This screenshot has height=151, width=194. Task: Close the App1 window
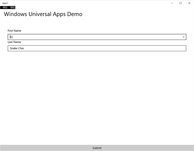[x=189, y=3]
